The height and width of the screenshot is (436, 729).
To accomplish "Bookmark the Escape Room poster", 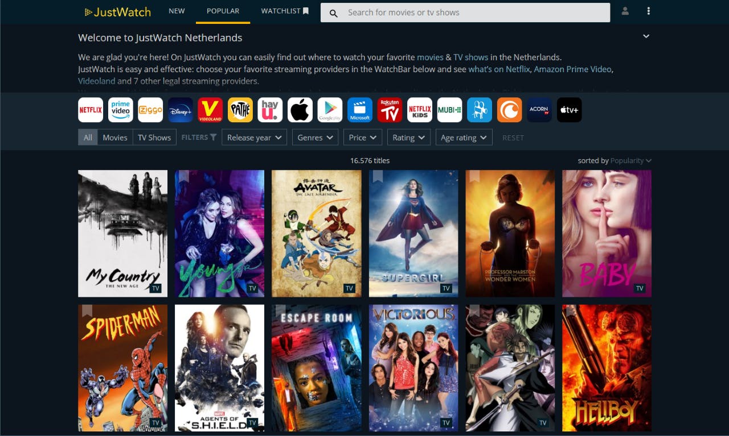I will tap(280, 310).
